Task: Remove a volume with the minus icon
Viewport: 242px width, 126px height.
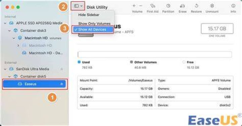Action: (140, 6)
